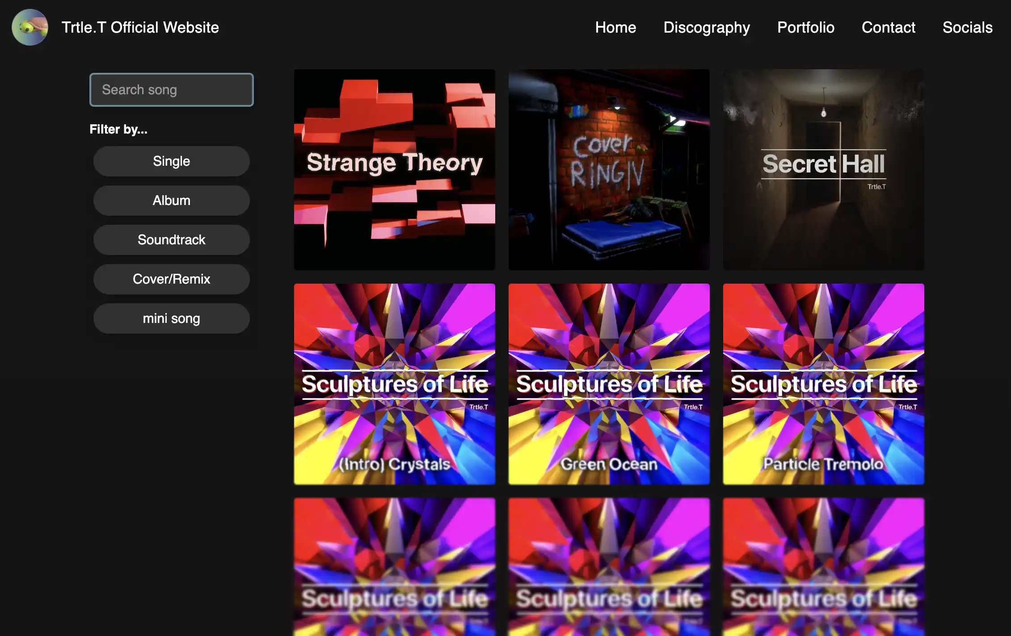Open the Discography menu item

click(707, 27)
